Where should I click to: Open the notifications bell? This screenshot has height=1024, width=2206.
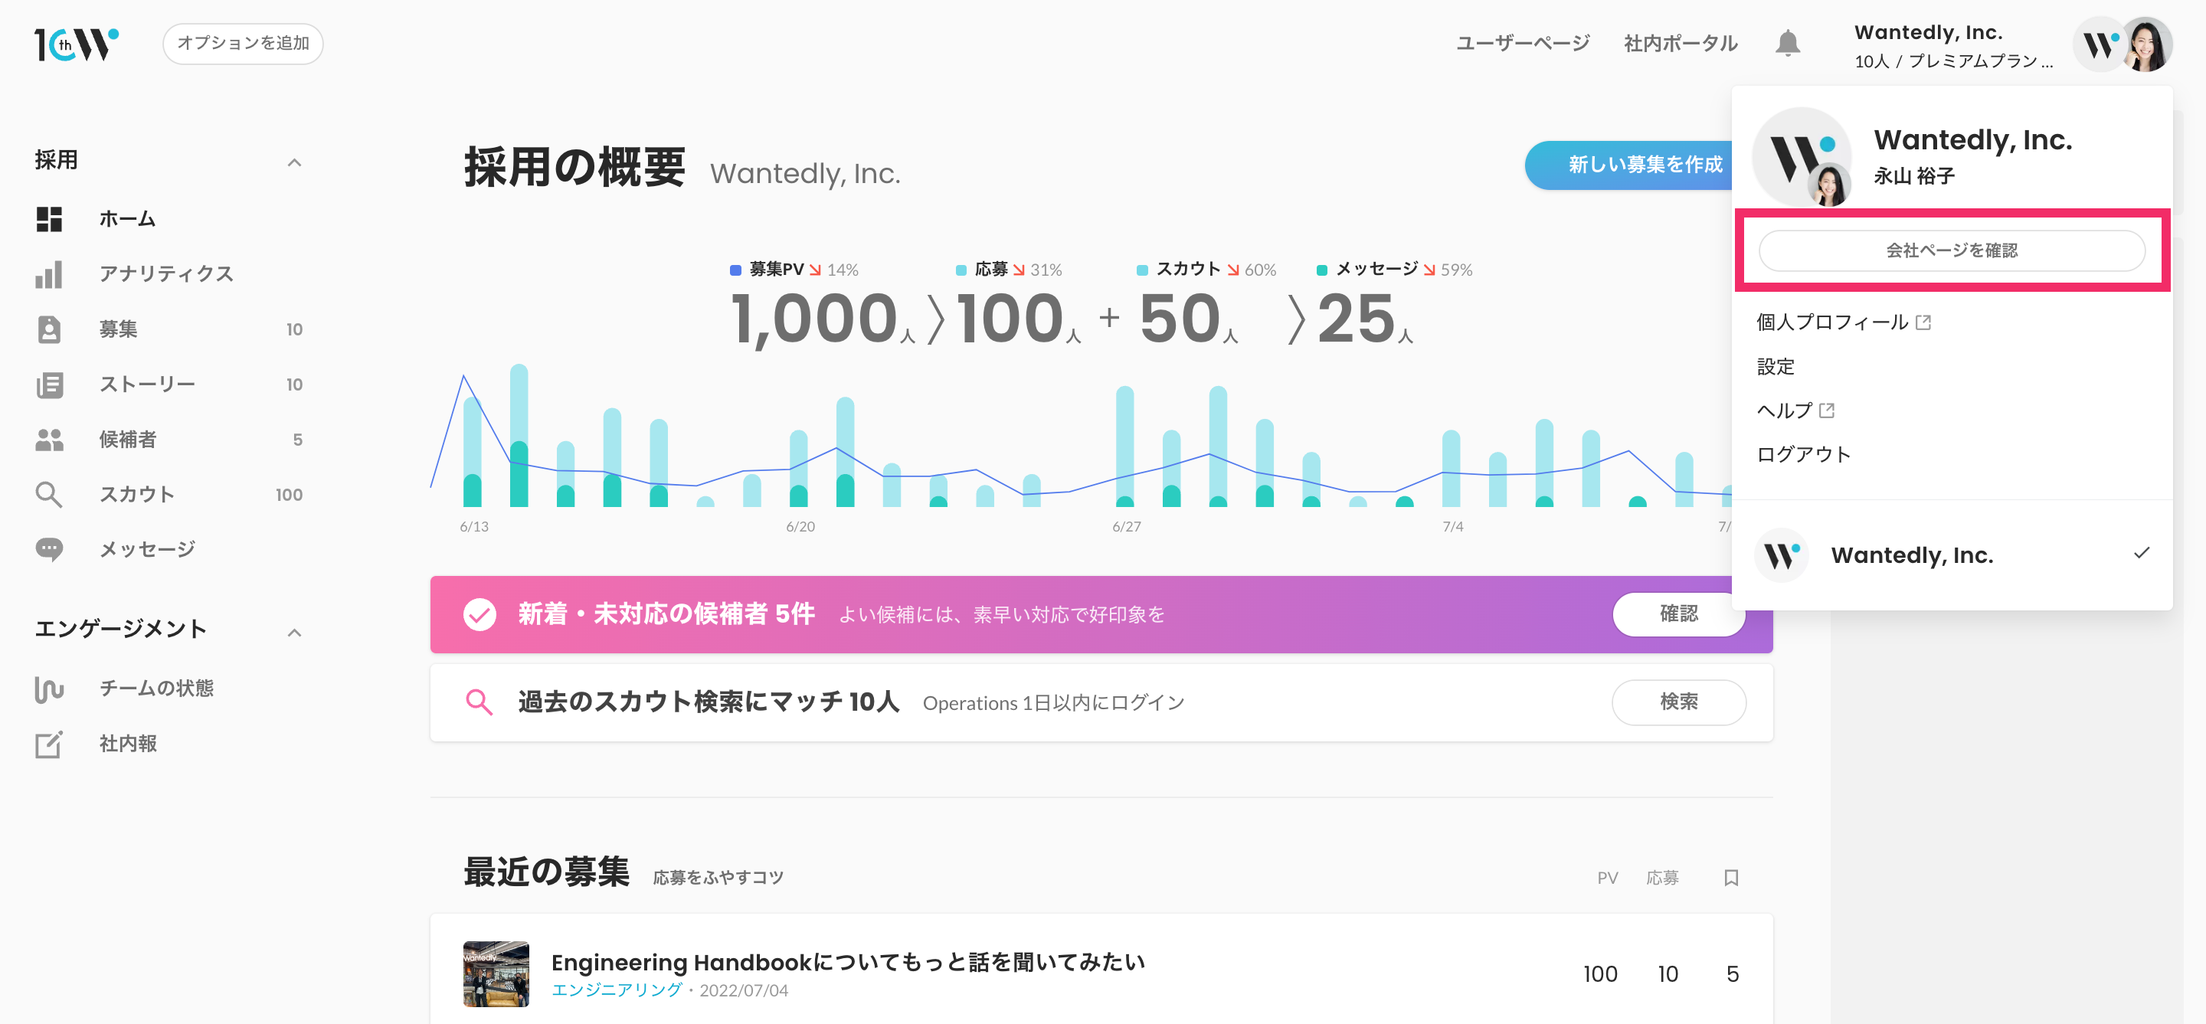[x=1787, y=43]
